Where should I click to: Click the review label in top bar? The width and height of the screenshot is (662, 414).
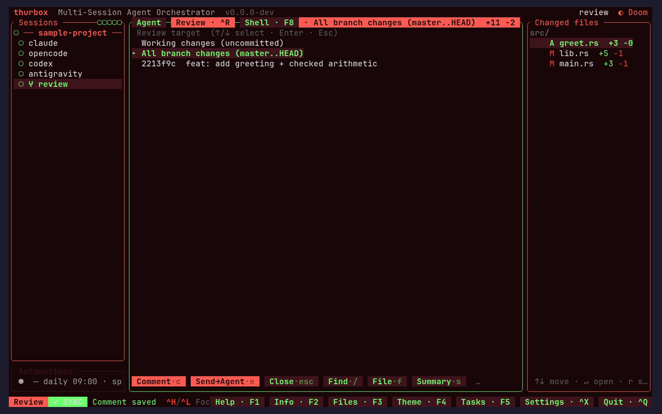(x=593, y=13)
